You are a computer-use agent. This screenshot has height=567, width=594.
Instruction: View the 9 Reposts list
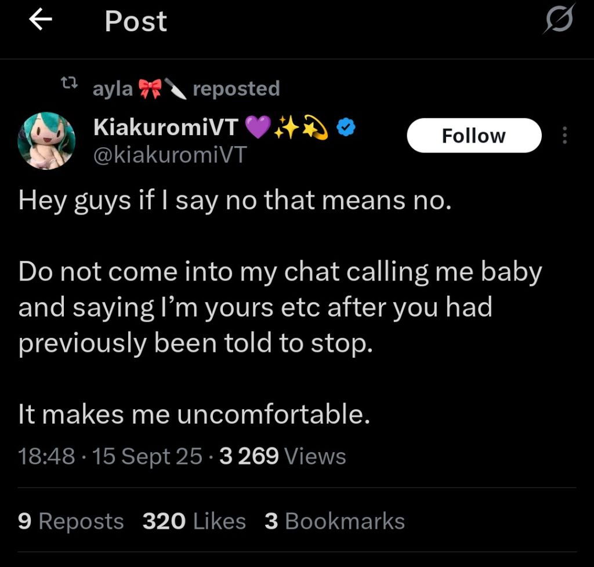(x=71, y=521)
